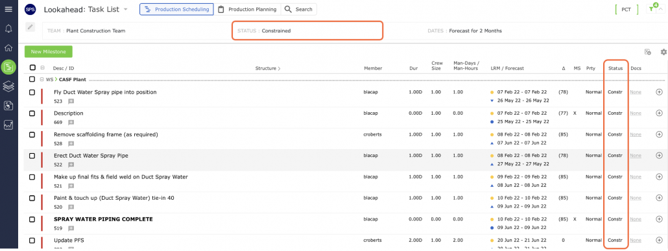This screenshot has height=251, width=668.
Task: Select the green scheduling sidebar icon
Action: point(8,66)
